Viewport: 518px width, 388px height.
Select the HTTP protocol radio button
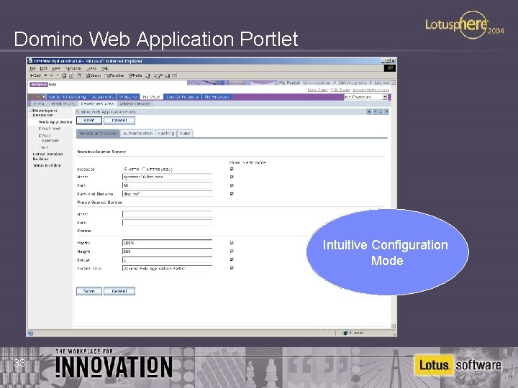(x=125, y=169)
